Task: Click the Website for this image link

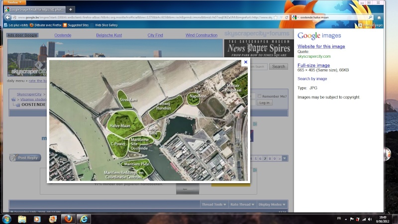Action: coord(321,46)
